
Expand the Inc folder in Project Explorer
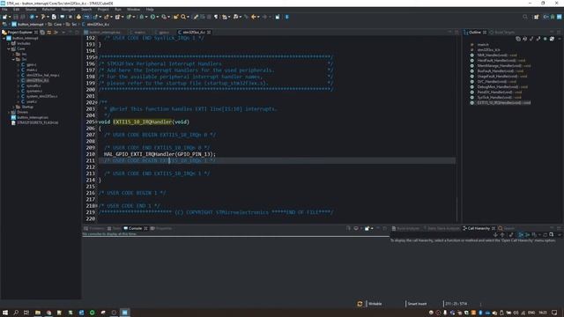click(x=13, y=54)
